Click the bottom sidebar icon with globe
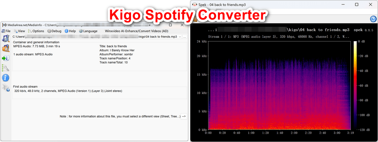The width and height of the screenshot is (378, 142). click(x=6, y=88)
